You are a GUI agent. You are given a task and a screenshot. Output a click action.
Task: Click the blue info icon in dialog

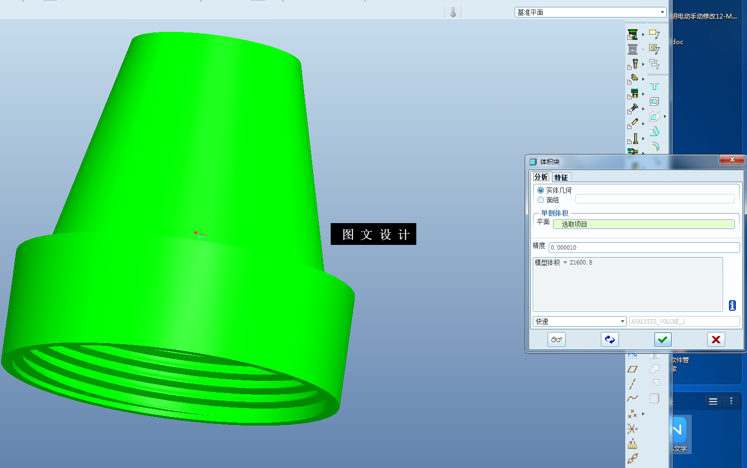pyautogui.click(x=732, y=305)
